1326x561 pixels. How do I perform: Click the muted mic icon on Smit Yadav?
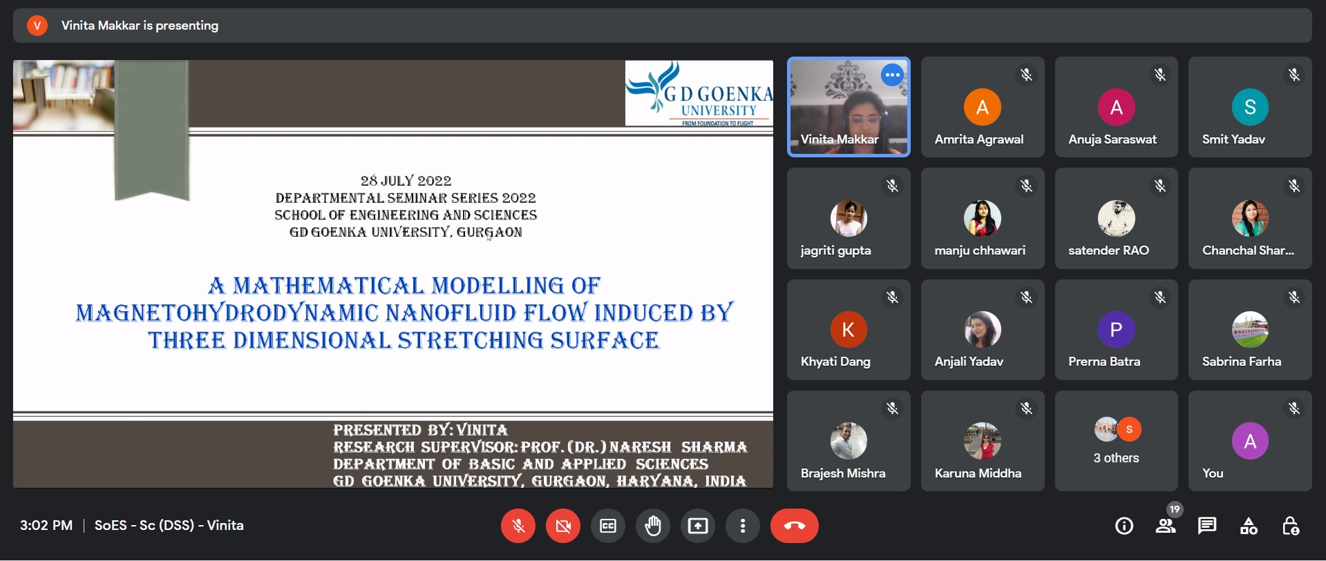point(1294,75)
